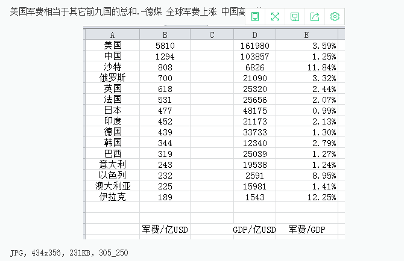This screenshot has width=404, height=261.
Task: Click the 伊拉克 row name cell
Action: tap(113, 197)
